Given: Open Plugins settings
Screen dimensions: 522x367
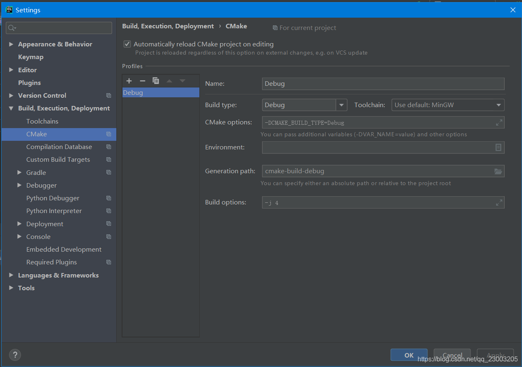Looking at the screenshot, I should pos(30,83).
